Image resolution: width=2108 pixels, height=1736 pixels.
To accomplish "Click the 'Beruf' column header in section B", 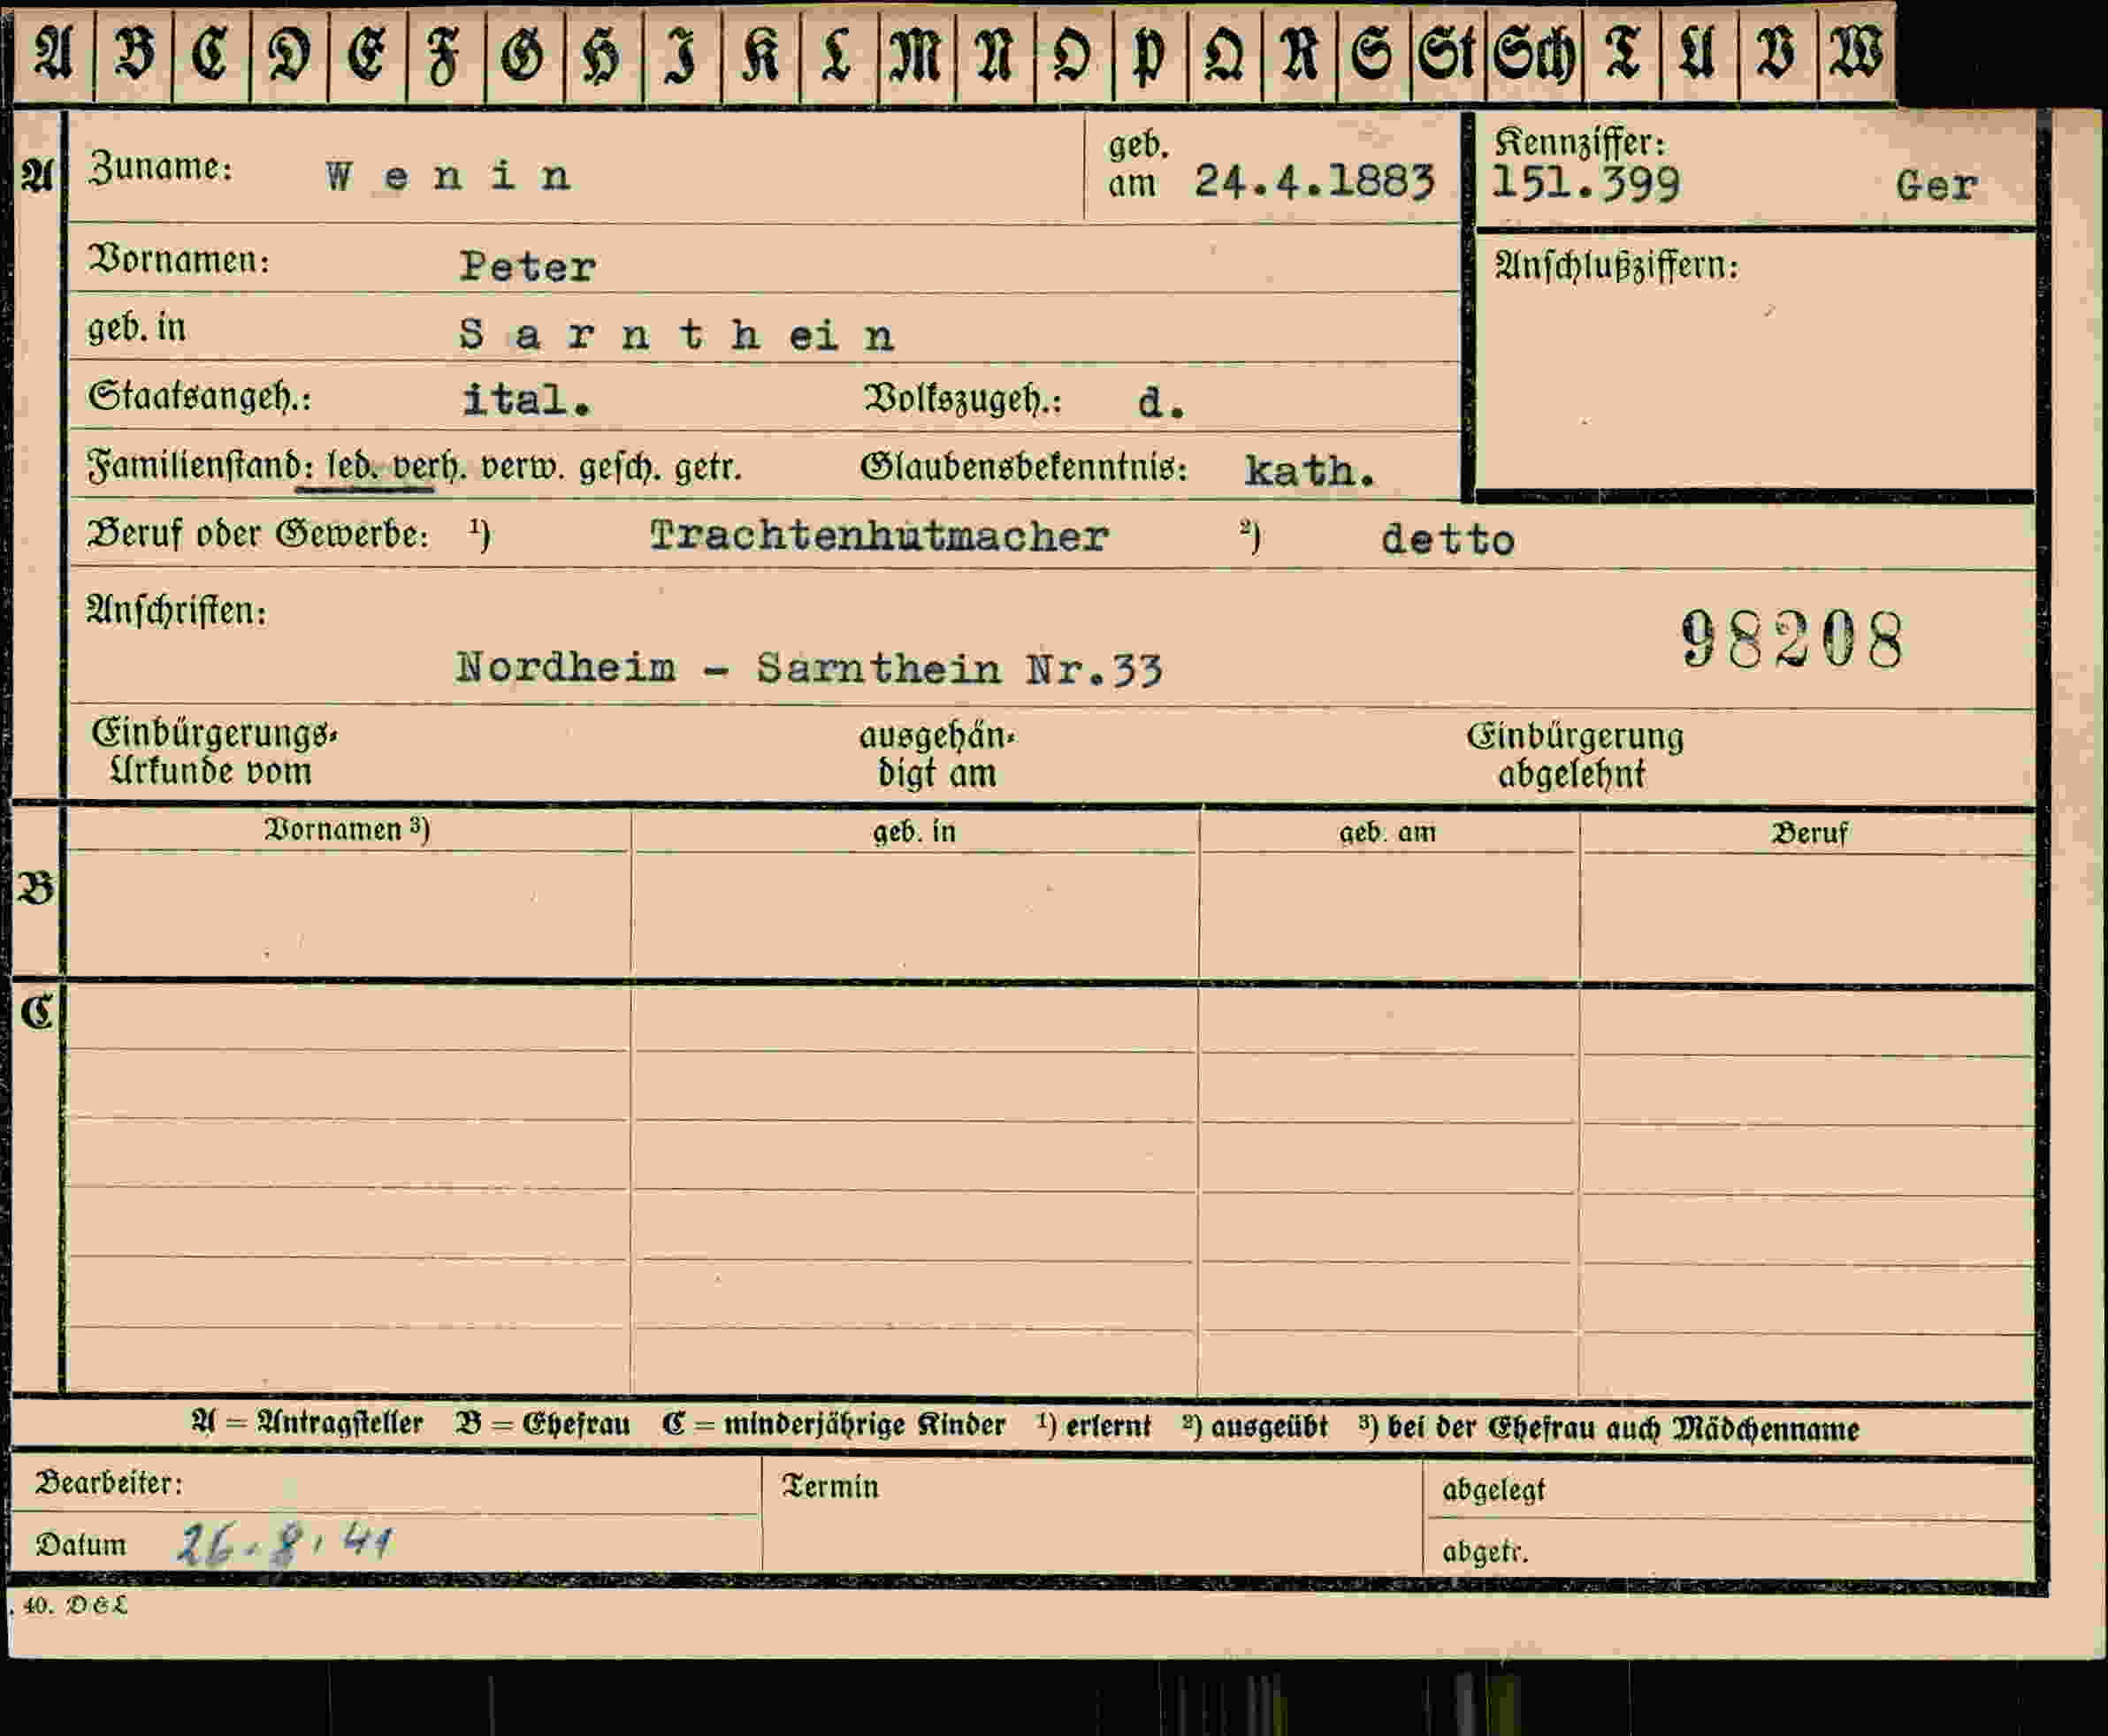I will [1809, 833].
